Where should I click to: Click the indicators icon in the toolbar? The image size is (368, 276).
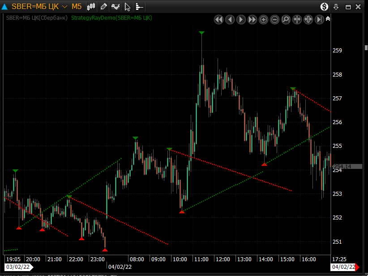coord(116,7)
